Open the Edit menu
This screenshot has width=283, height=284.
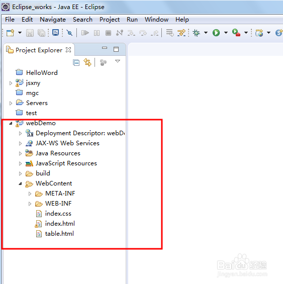[27, 20]
